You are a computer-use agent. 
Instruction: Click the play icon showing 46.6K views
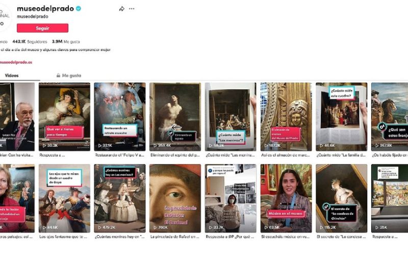[321, 146]
